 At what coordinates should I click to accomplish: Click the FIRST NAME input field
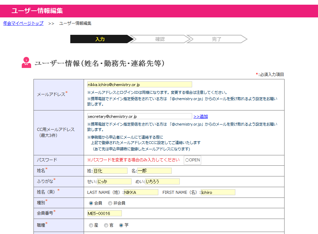(x=218, y=192)
